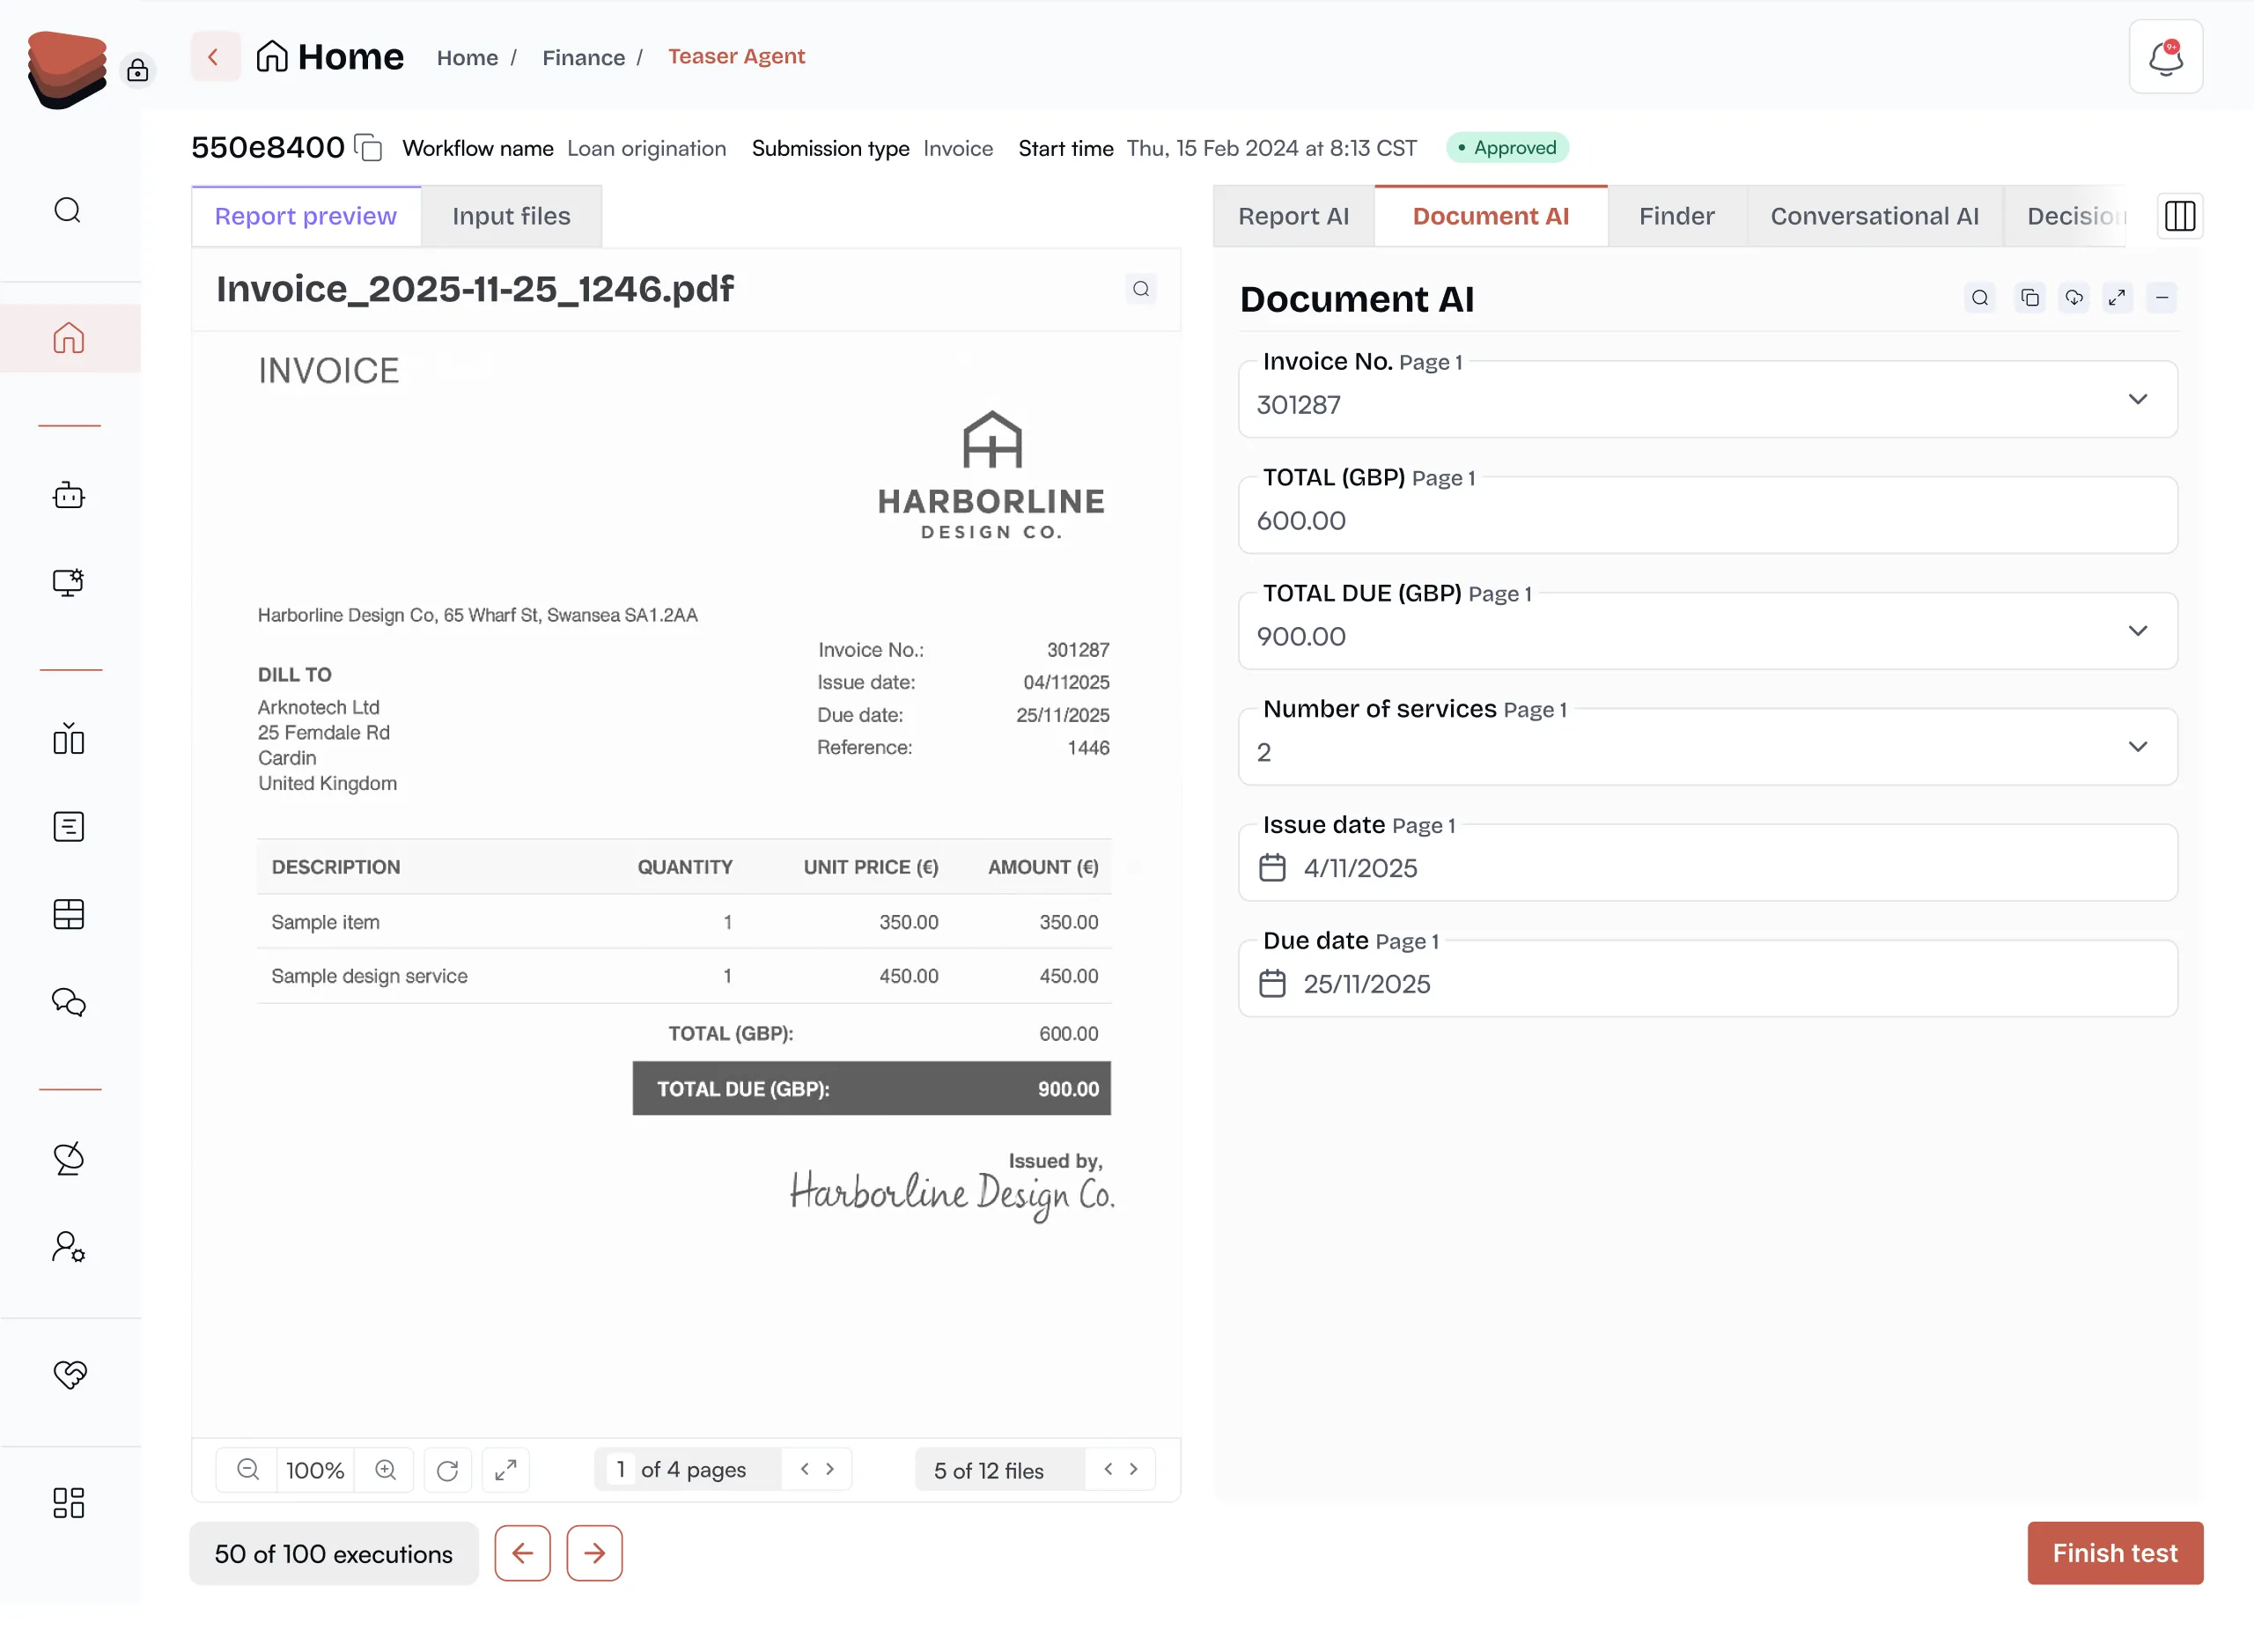Screen dimensions: 2254x1652
Task: Download Document AI results
Action: (x=2074, y=298)
